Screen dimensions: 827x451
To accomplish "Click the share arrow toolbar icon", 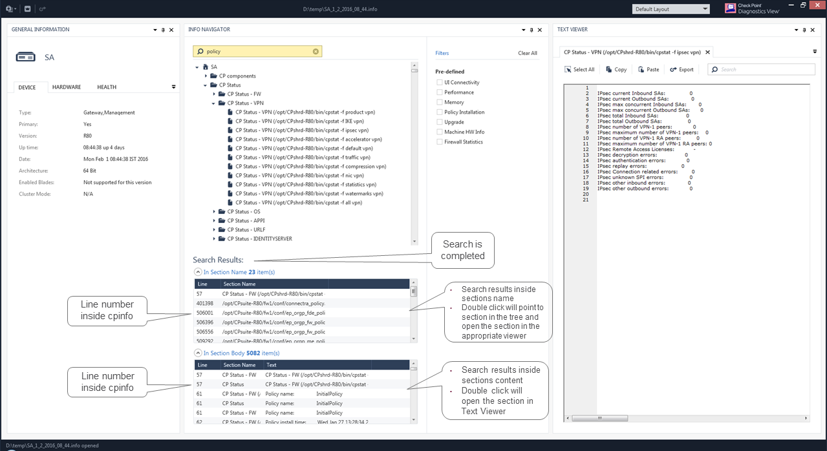I will 43,9.
